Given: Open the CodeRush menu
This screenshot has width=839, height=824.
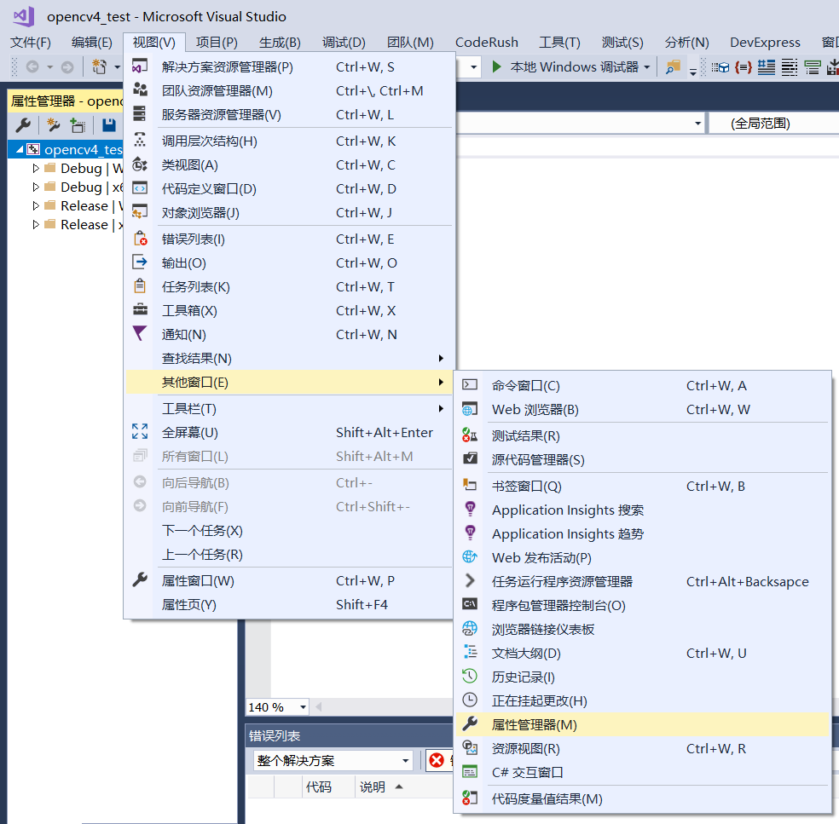Looking at the screenshot, I should click(x=487, y=43).
